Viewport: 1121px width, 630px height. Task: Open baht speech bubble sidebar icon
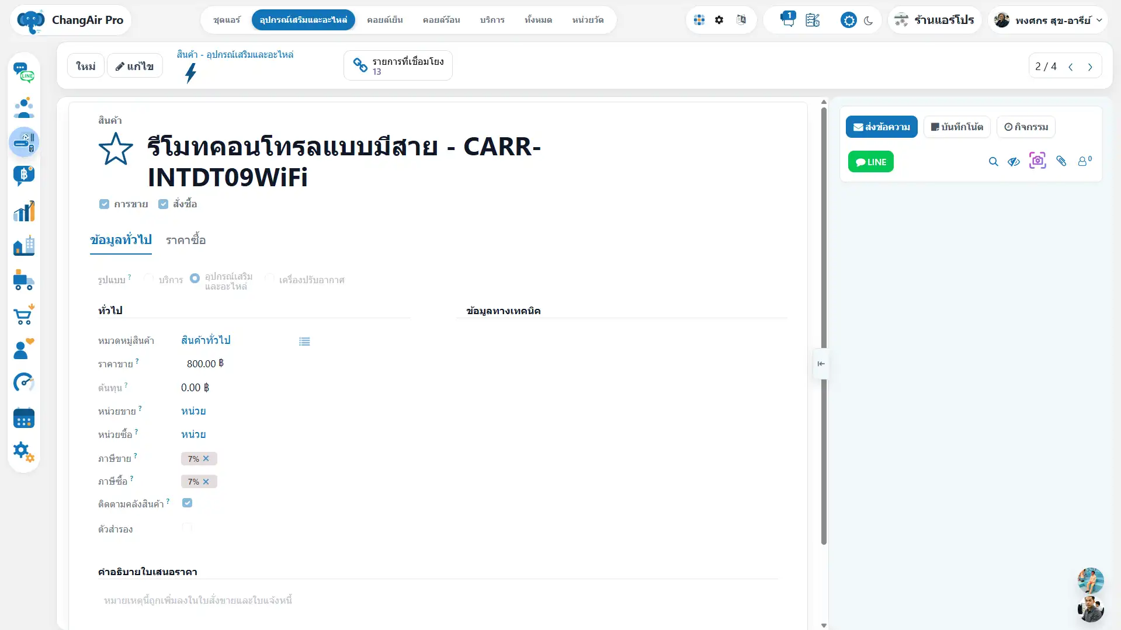24,176
